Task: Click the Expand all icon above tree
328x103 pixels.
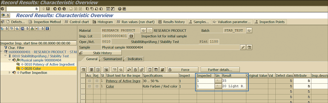Action: [11, 28]
